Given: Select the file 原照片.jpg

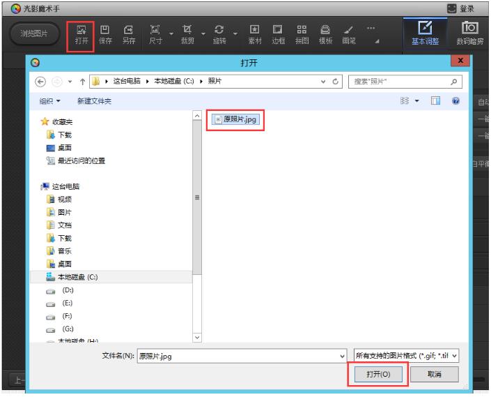Looking at the screenshot, I should click(x=236, y=119).
